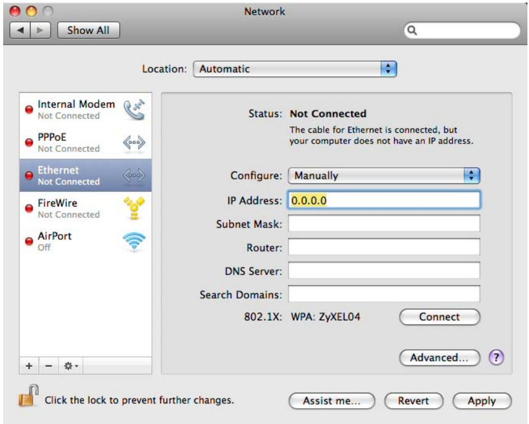The height and width of the screenshot is (424, 529).
Task: Click the yellow FireWire icon
Action: pyautogui.click(x=134, y=208)
